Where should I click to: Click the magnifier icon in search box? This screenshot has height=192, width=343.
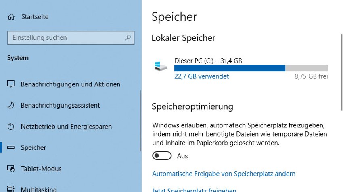coord(128,37)
